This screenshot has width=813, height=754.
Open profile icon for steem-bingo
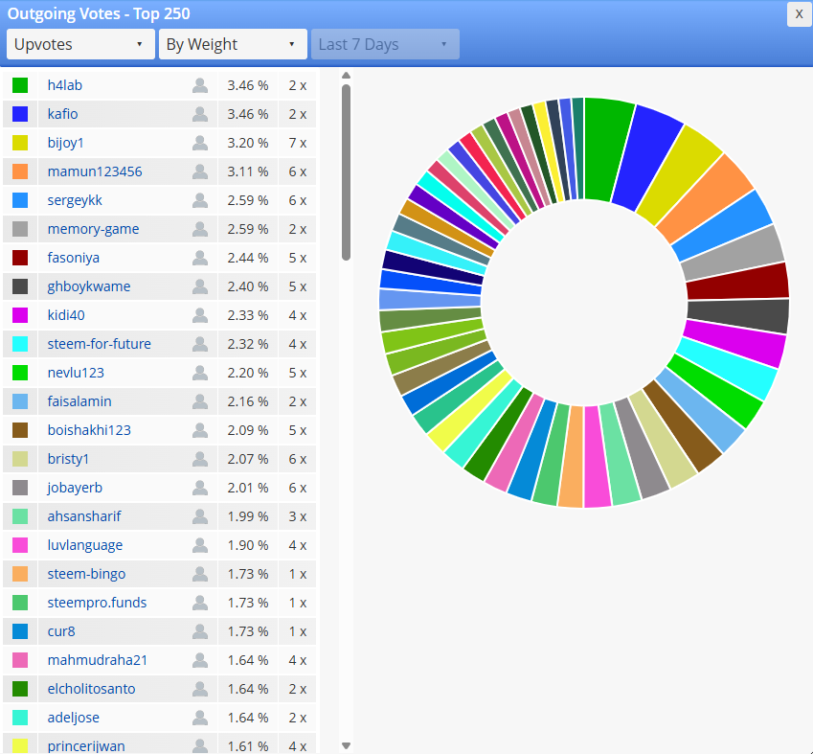(200, 574)
